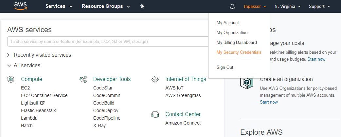The height and width of the screenshot is (137, 341).
Task: Open the Lambda service link
Action: pyautogui.click(x=29, y=118)
